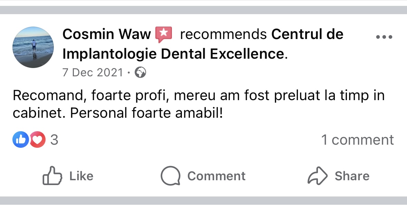407x212 pixels.
Task: Tap the curved arrow Share icon
Action: [318, 176]
